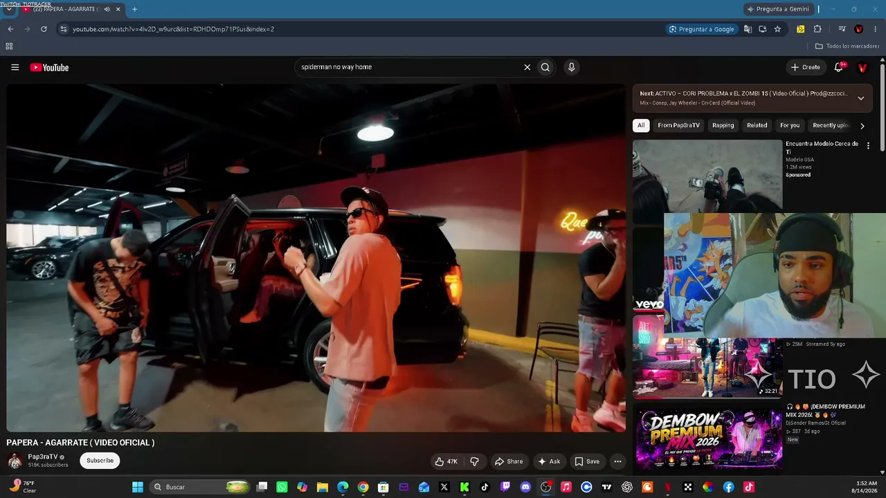Open YouTube notifications bell
The image size is (886, 498).
pos(838,67)
